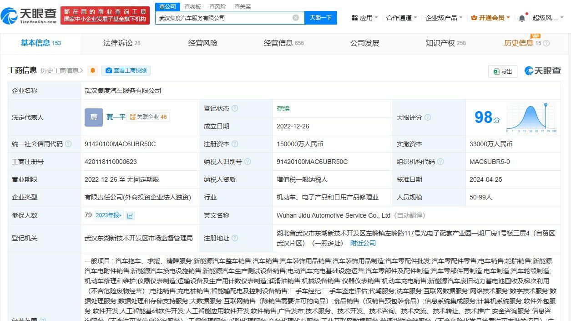Click registration number 420118110000623
571x321 pixels.
tap(111, 162)
